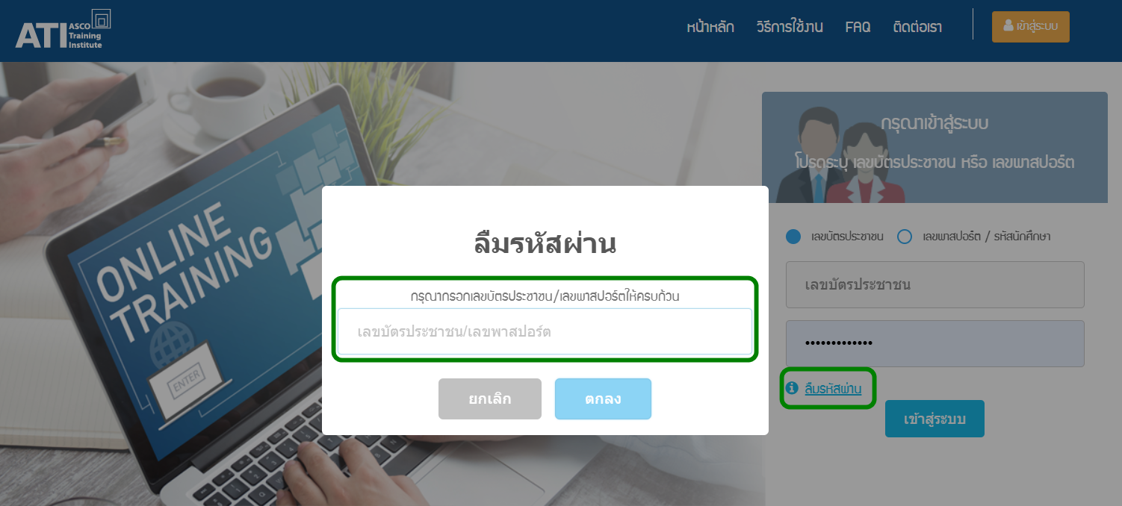This screenshot has width=1122, height=506.
Task: Focus the login panel's เลขบัตรประชาชน field
Action: click(935, 284)
